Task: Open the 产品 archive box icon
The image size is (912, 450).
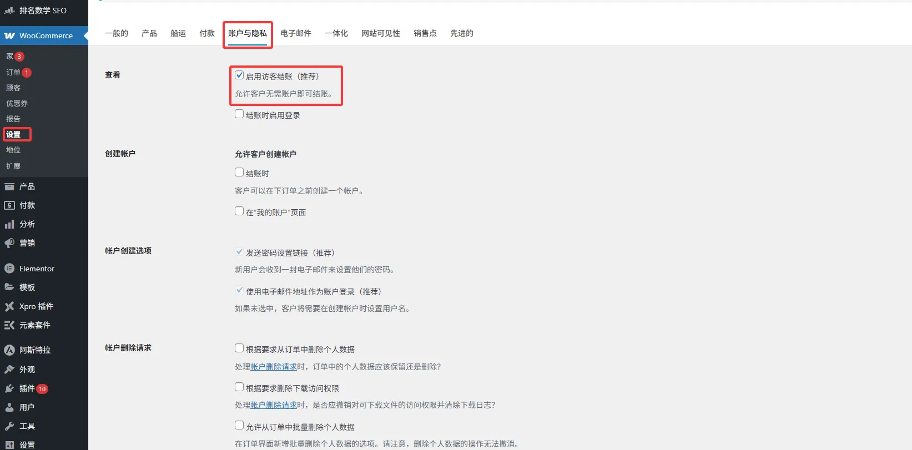Action: click(9, 186)
